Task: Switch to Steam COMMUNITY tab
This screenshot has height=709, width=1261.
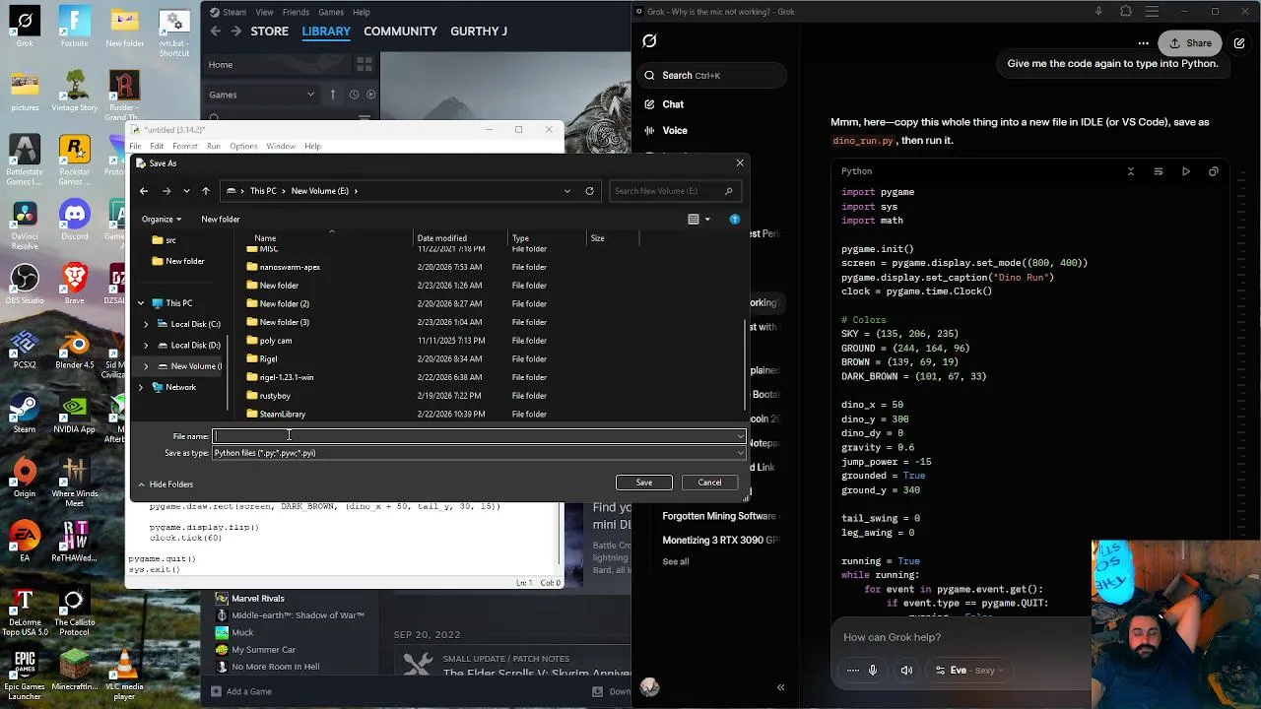Action: coord(400,32)
